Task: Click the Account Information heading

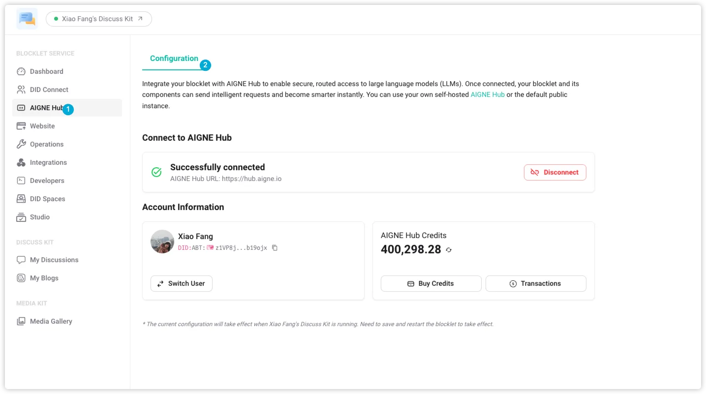Action: [183, 207]
